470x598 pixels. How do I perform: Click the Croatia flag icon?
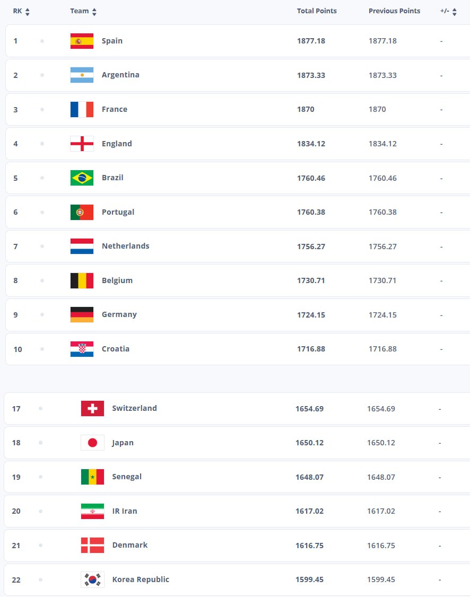(82, 349)
